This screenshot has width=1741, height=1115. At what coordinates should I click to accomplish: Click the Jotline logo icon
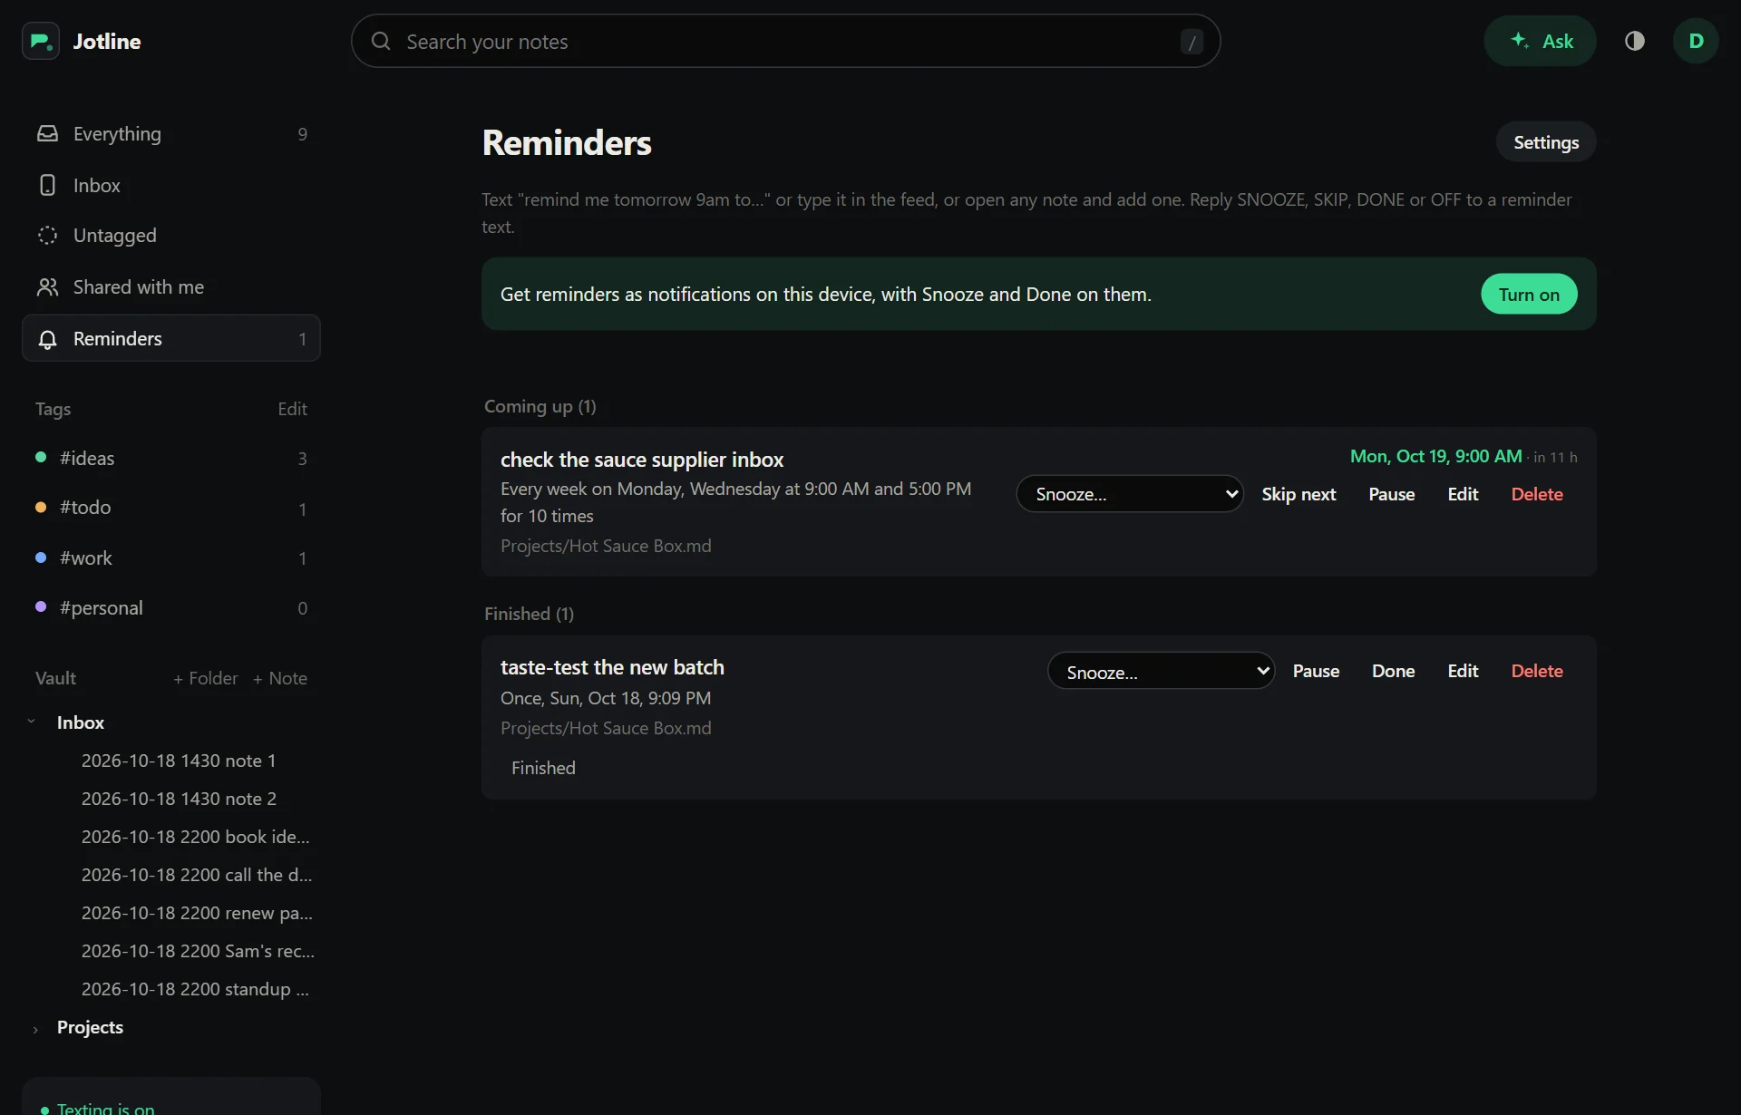click(41, 41)
